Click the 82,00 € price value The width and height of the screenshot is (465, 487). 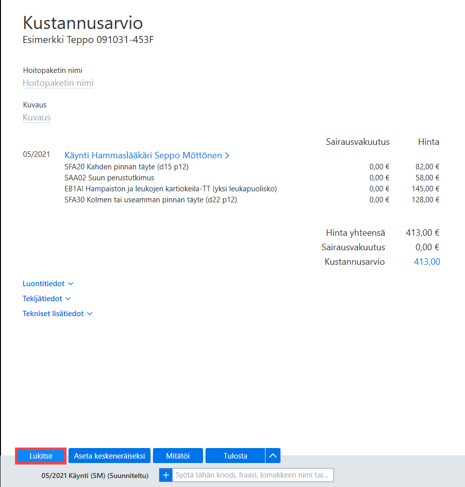coord(427,167)
